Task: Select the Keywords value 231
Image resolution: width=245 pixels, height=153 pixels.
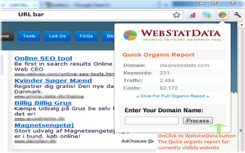Action: (x=165, y=73)
